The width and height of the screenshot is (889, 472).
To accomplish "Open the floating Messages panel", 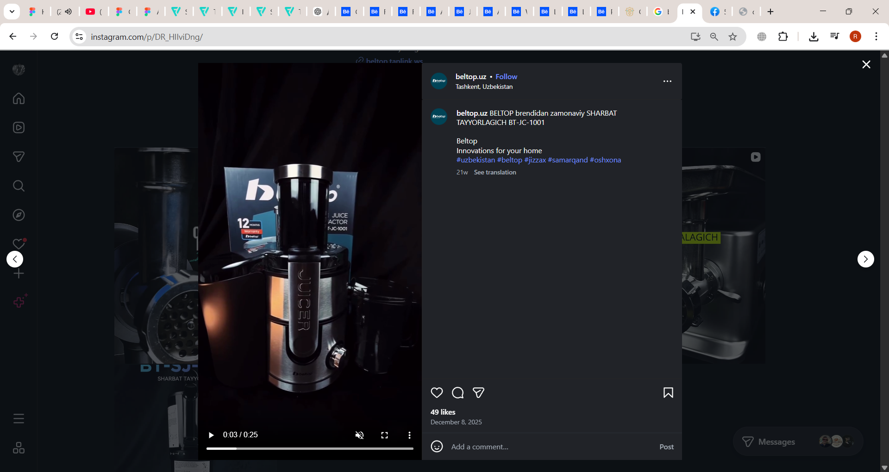I will (x=798, y=441).
